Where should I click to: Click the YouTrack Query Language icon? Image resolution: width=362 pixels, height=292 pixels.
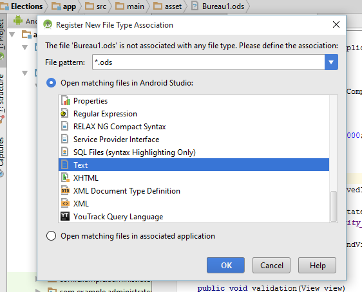click(65, 216)
